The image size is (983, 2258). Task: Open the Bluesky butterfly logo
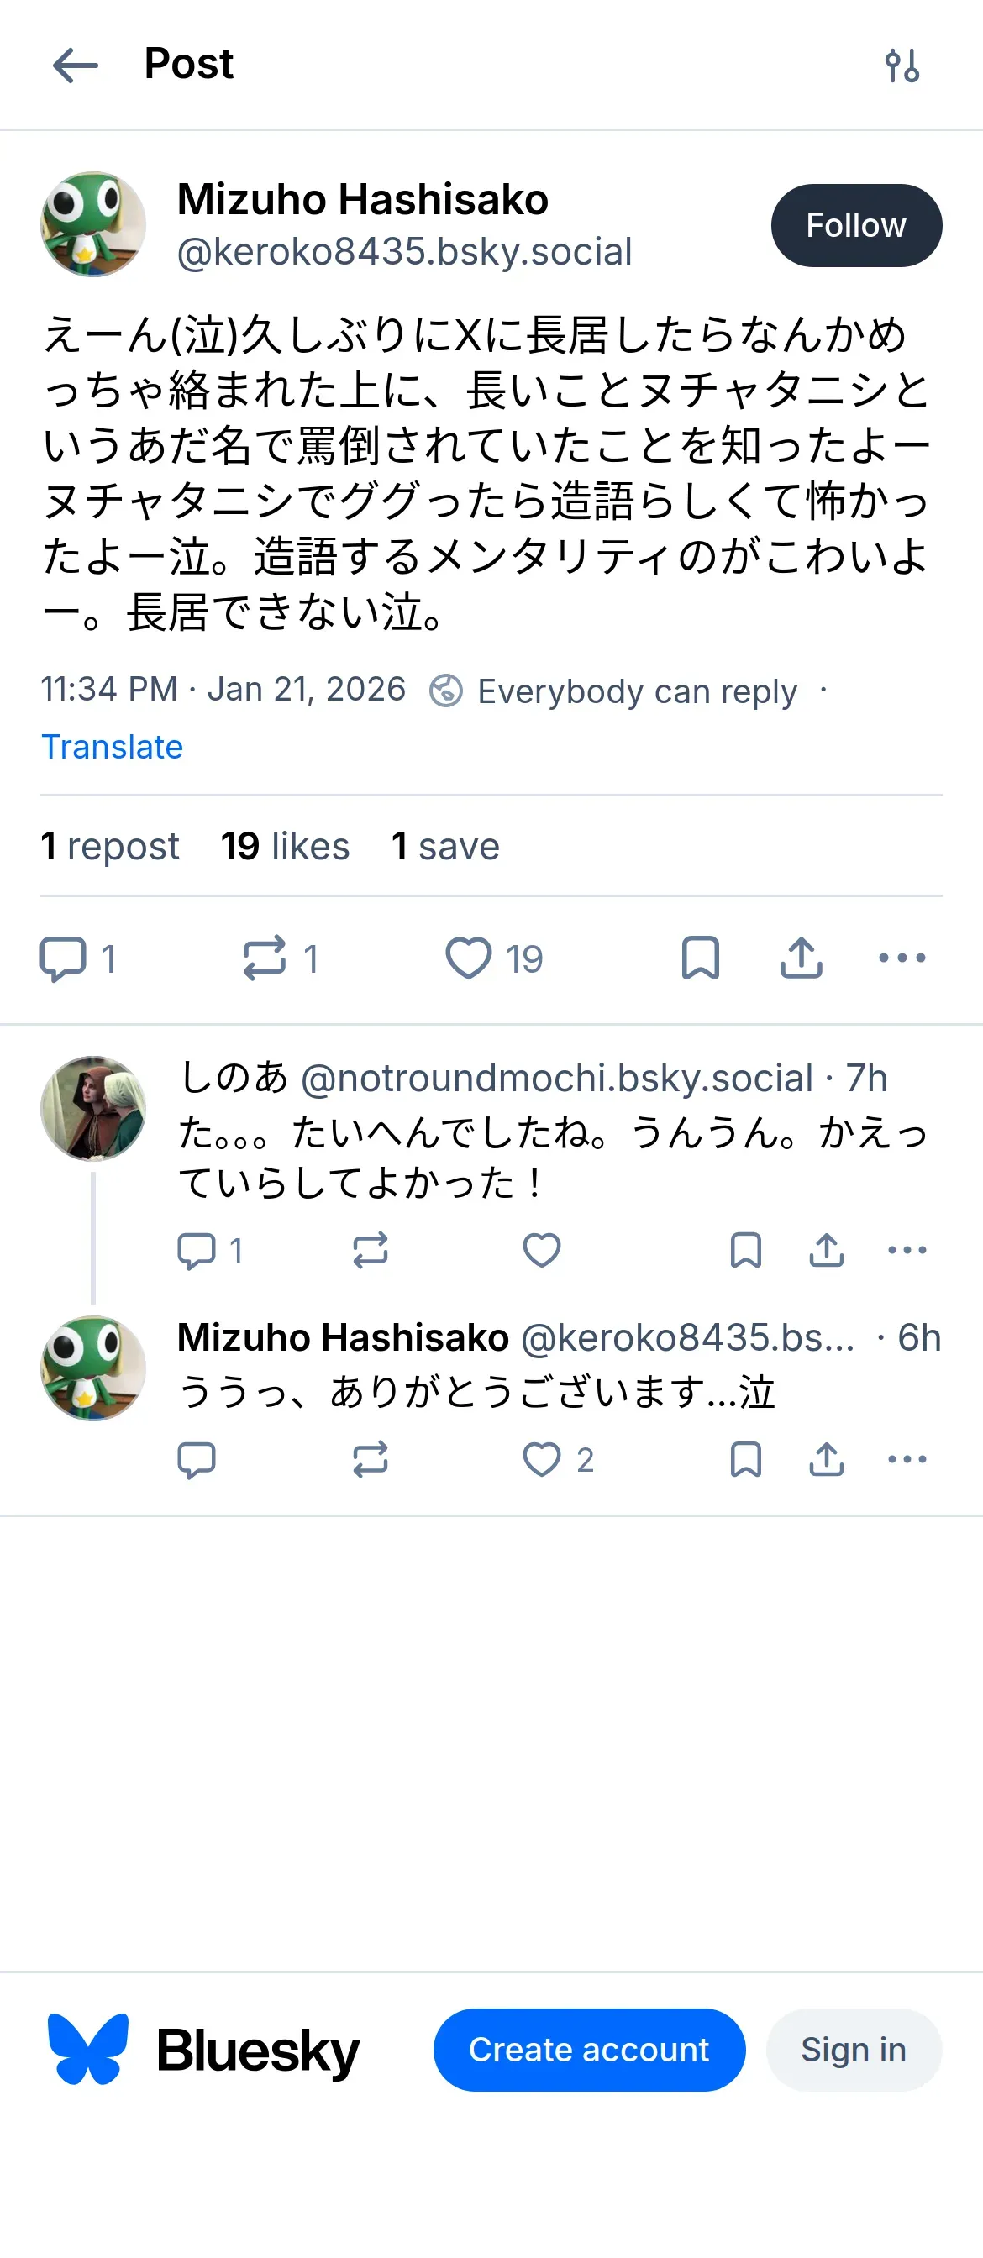87,2049
